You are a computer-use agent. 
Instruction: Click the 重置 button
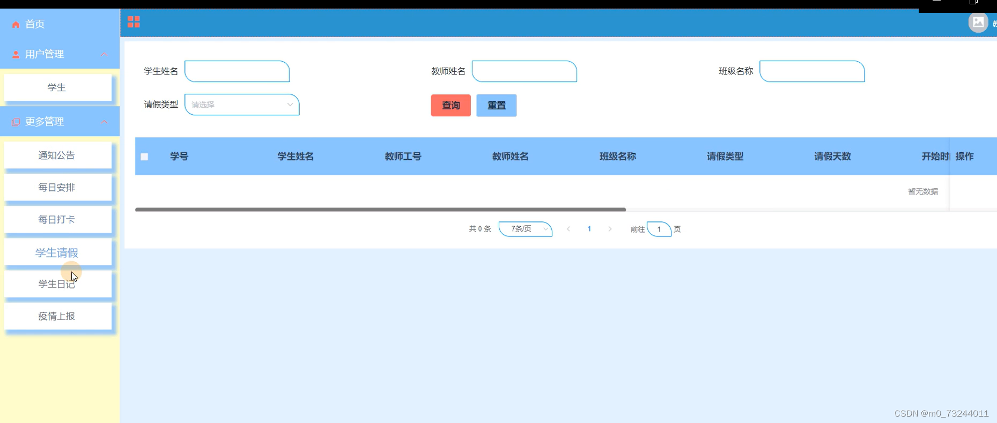coord(497,106)
